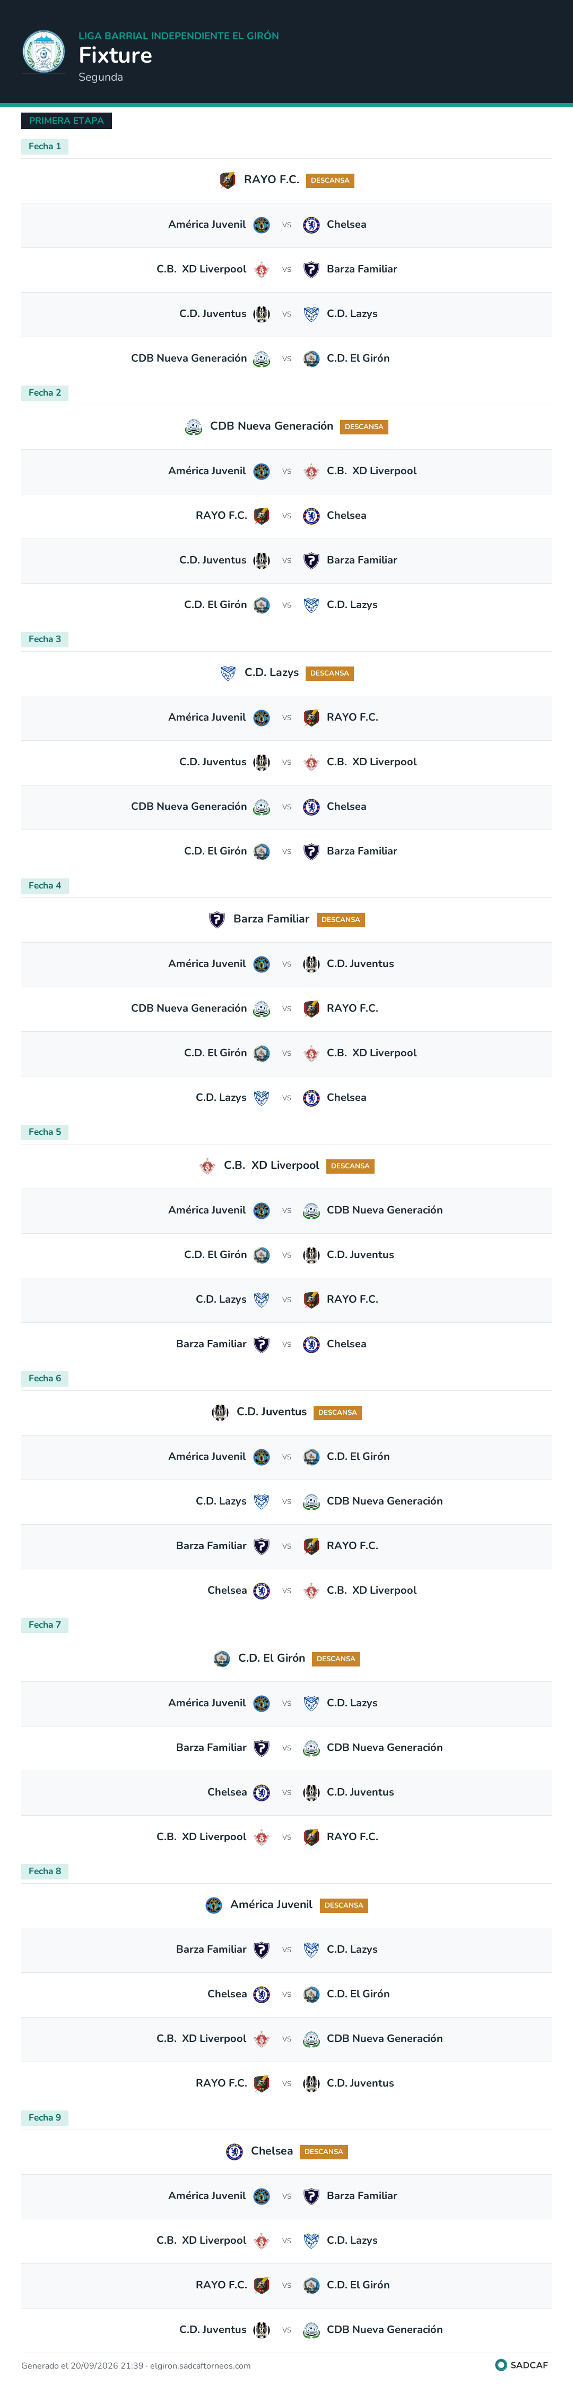Click the Chelsea crest in Fecha 1
Image resolution: width=573 pixels, height=2393 pixels.
point(311,225)
